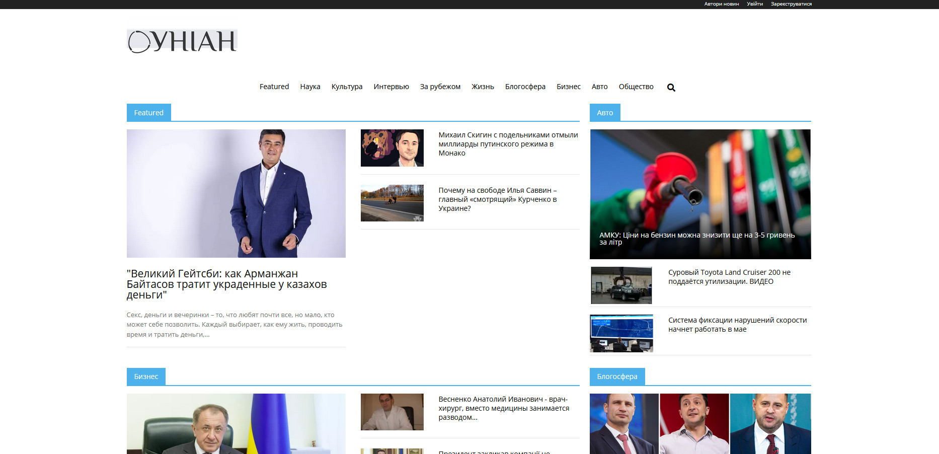This screenshot has width=939, height=454.
Task: Open the Арманжан Байтасов featured article headline
Action: click(x=226, y=284)
